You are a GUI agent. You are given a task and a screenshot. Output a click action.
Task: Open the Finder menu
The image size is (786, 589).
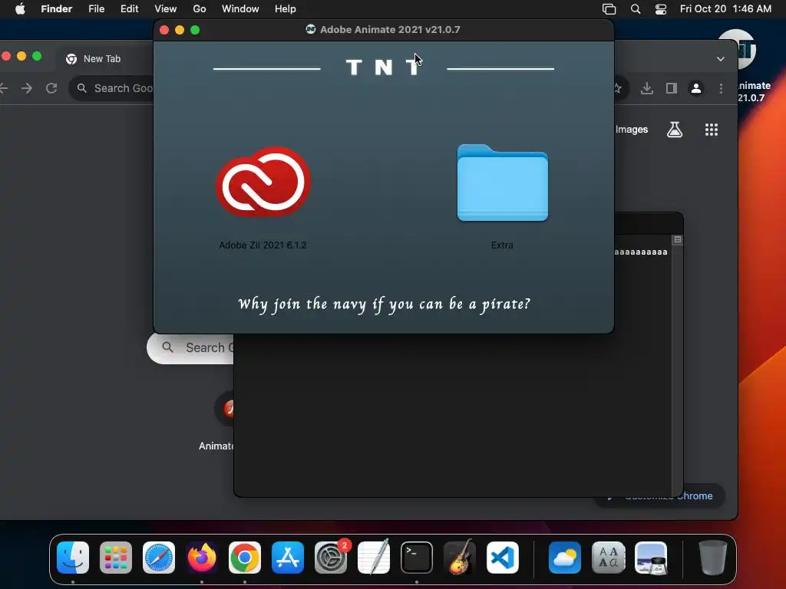coord(56,9)
